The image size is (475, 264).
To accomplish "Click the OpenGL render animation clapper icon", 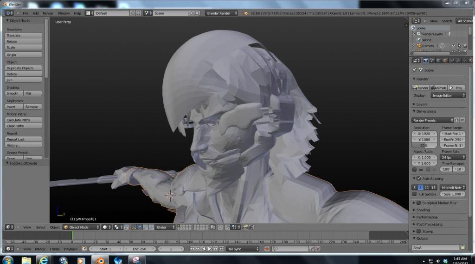I will pyautogui.click(x=251, y=227).
